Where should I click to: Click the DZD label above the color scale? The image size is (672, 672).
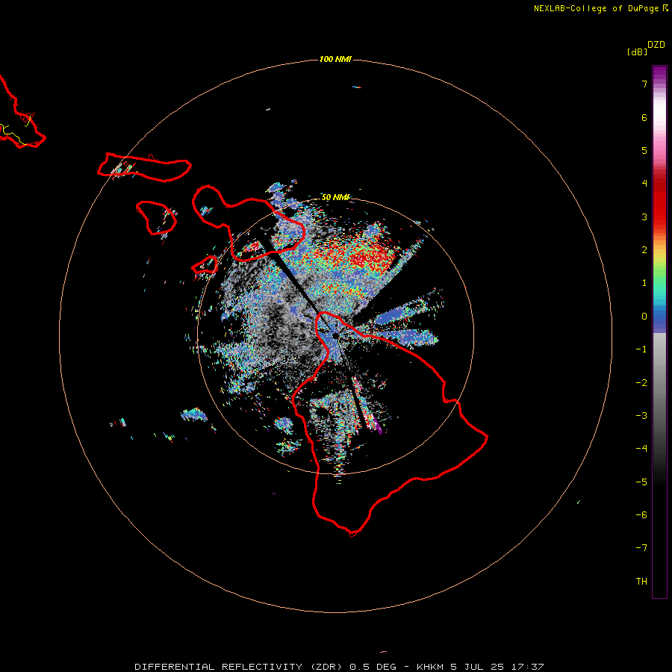coord(656,45)
